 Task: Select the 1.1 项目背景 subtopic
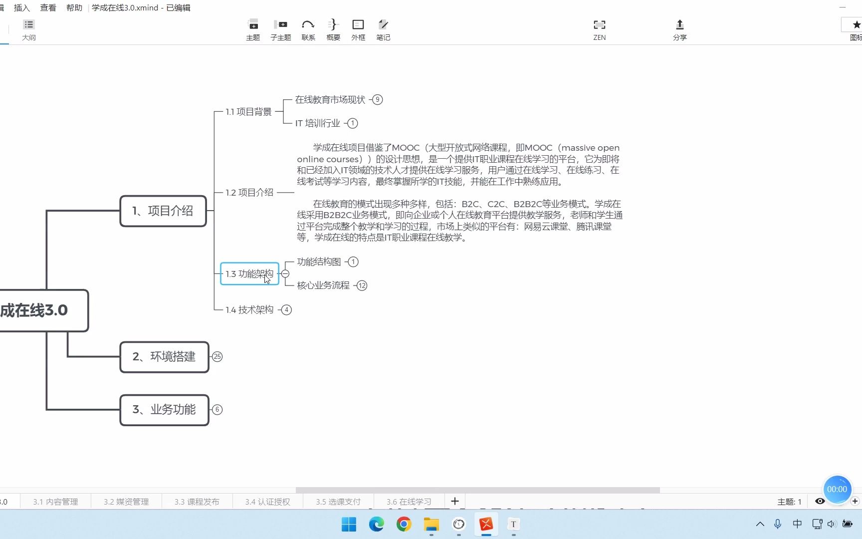pyautogui.click(x=248, y=112)
